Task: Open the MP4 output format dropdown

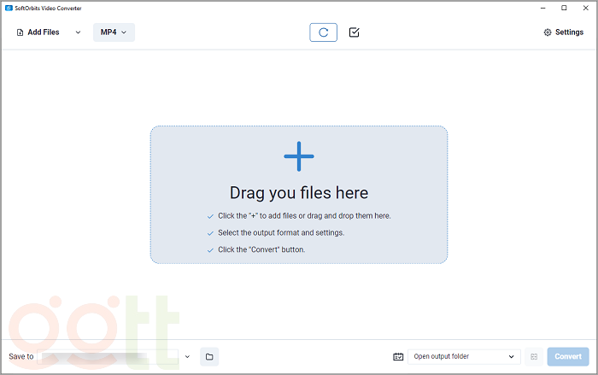Action: pos(114,32)
